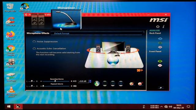Open the settings gear in Realtek
Viewport: 196px width, 110px height.
158,27
